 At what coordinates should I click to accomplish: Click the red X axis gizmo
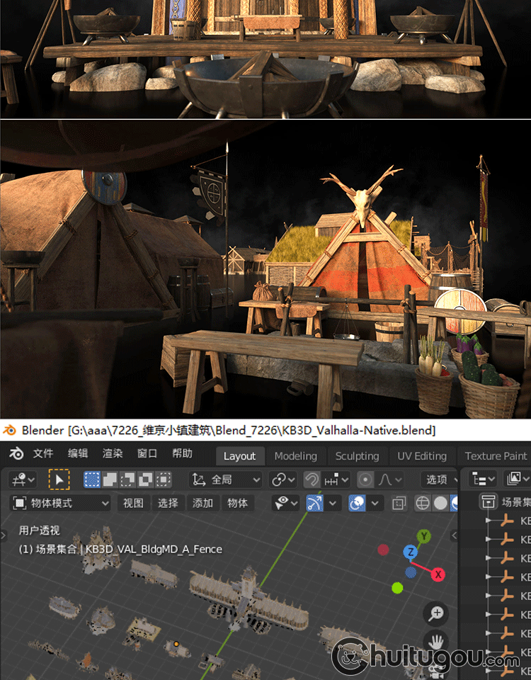pyautogui.click(x=438, y=574)
